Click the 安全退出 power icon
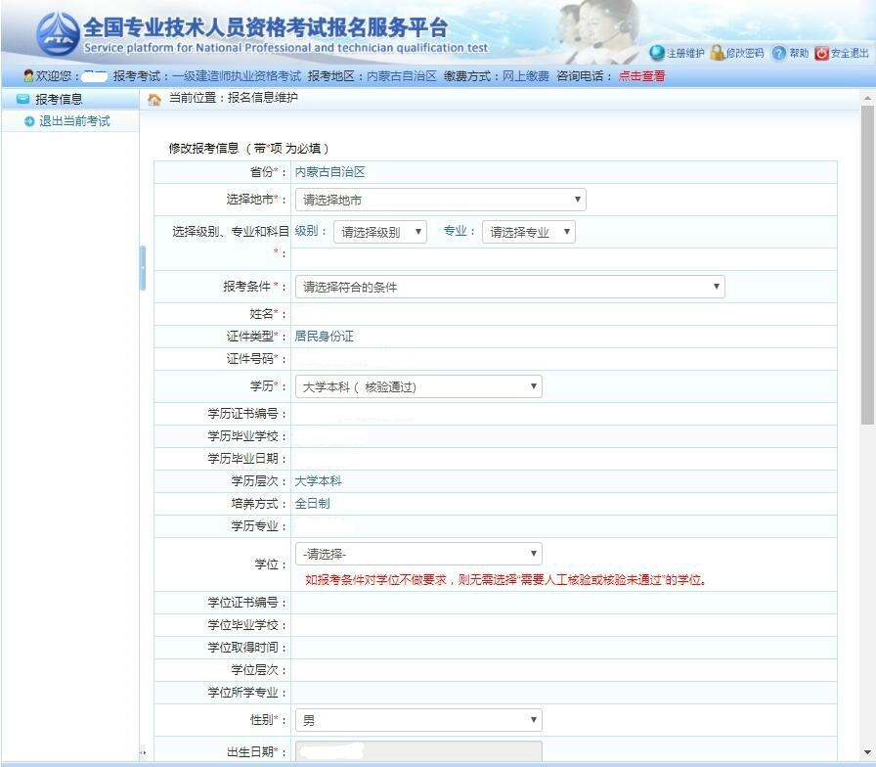This screenshot has height=767, width=876. (x=821, y=53)
